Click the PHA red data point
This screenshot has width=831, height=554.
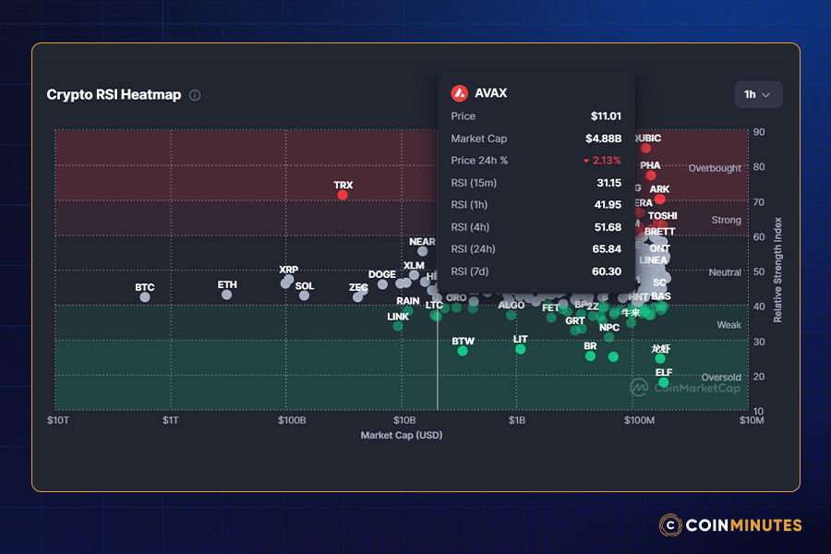pos(651,175)
